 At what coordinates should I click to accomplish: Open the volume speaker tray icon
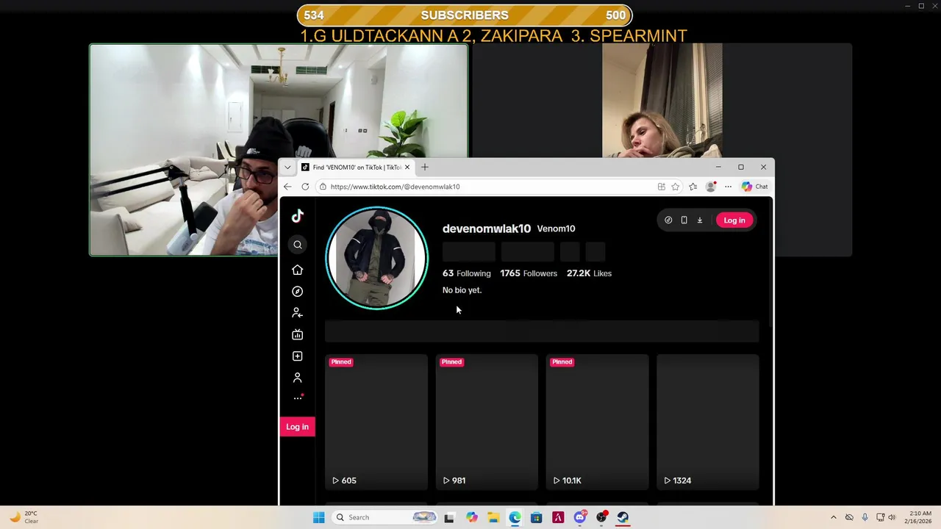[x=893, y=517]
